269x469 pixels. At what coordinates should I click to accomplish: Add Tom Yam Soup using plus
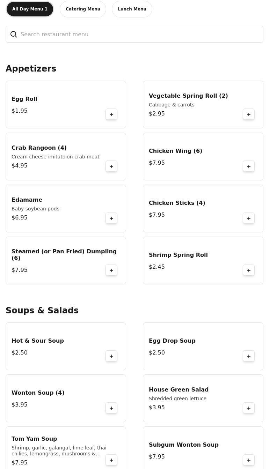[x=111, y=460]
